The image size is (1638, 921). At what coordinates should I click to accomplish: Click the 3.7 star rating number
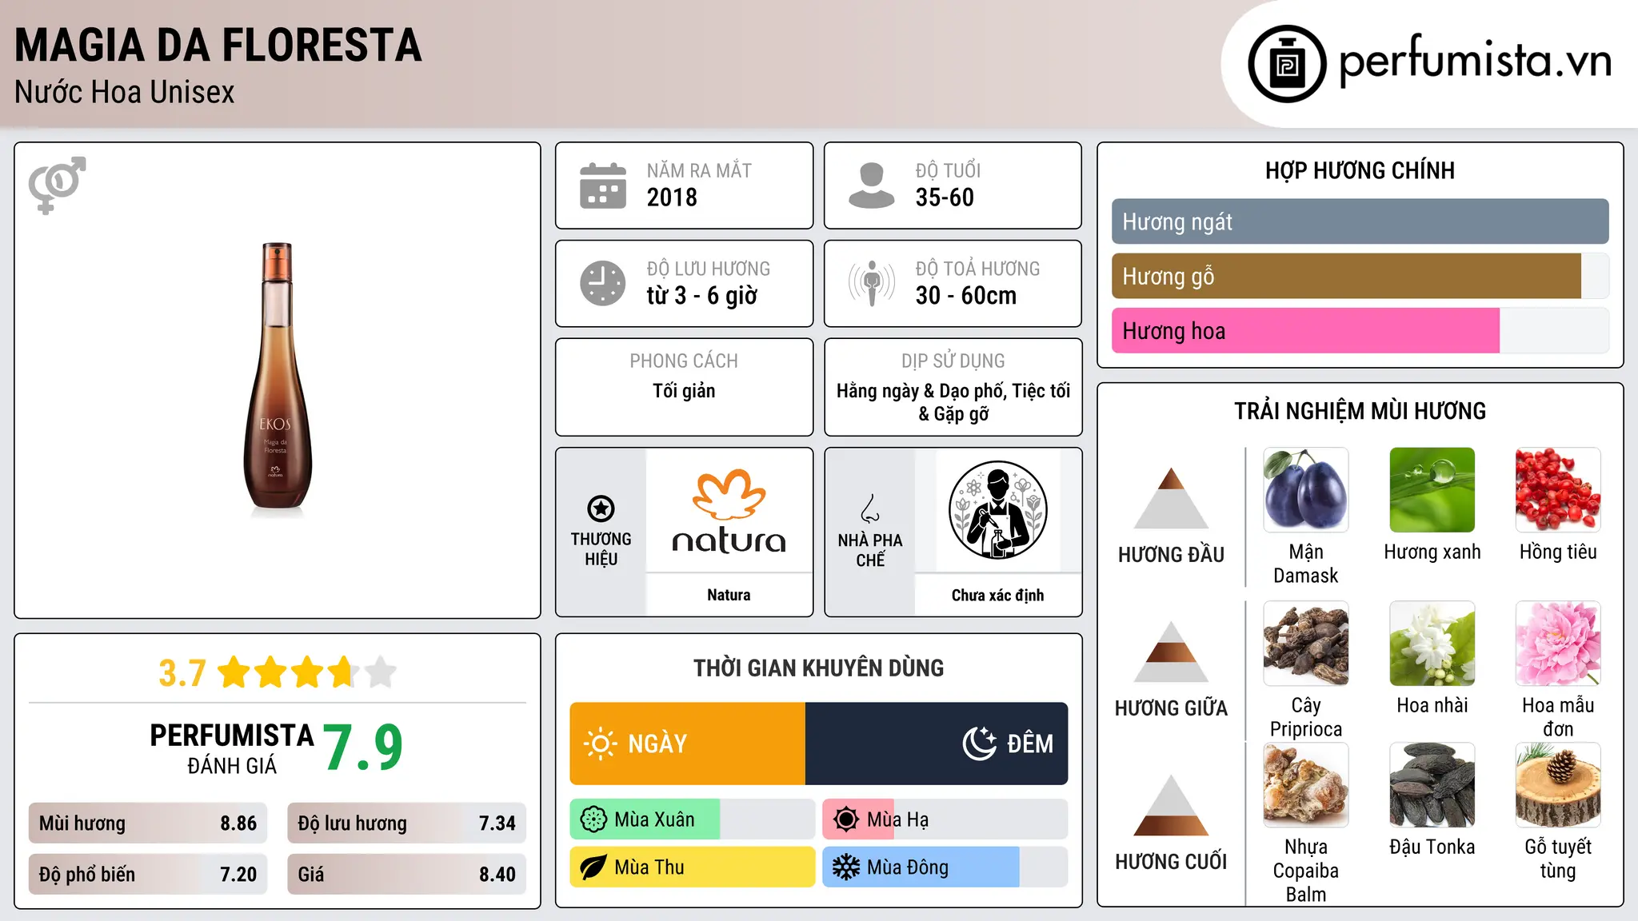tap(182, 673)
